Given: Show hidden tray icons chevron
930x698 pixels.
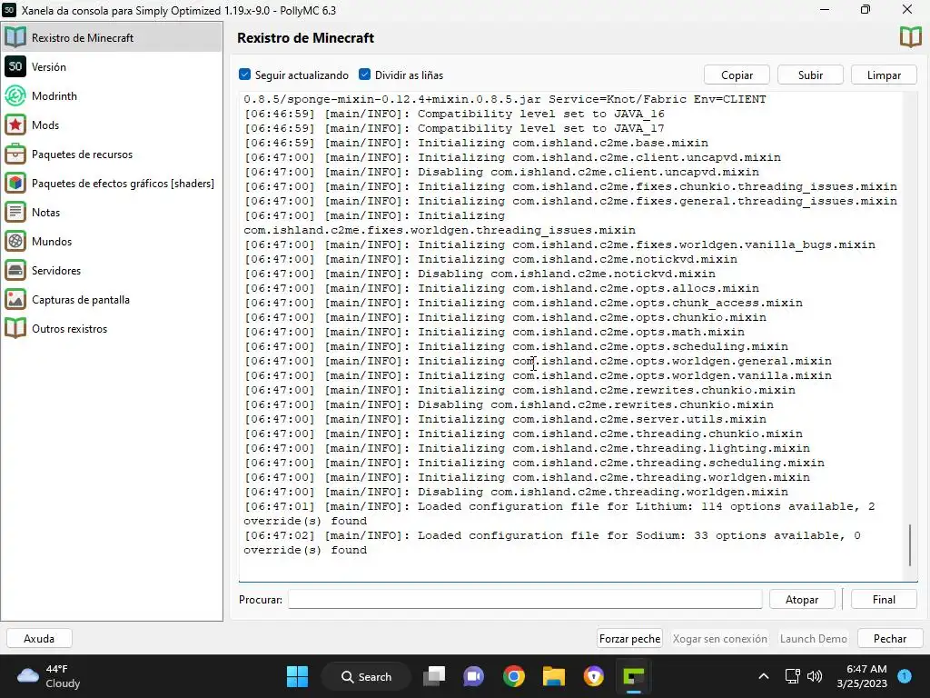Looking at the screenshot, I should point(764,676).
